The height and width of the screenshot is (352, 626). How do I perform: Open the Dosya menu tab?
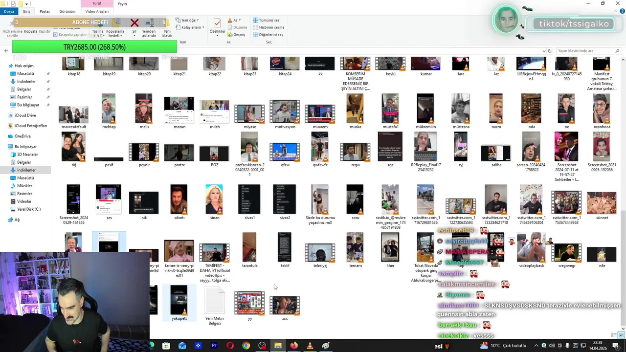[x=9, y=11]
